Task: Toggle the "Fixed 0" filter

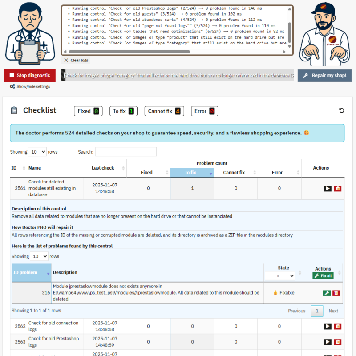Action: coord(88,111)
